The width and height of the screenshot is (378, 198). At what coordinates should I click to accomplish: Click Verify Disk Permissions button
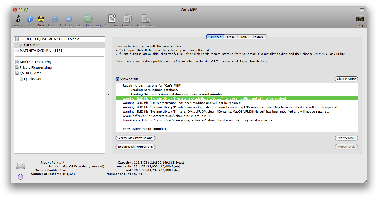click(x=135, y=138)
